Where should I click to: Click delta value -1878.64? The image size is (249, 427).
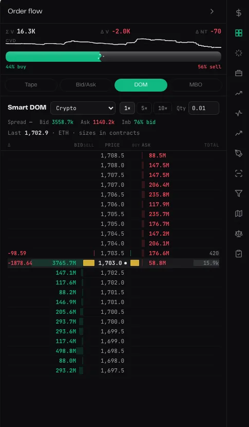[20, 263]
